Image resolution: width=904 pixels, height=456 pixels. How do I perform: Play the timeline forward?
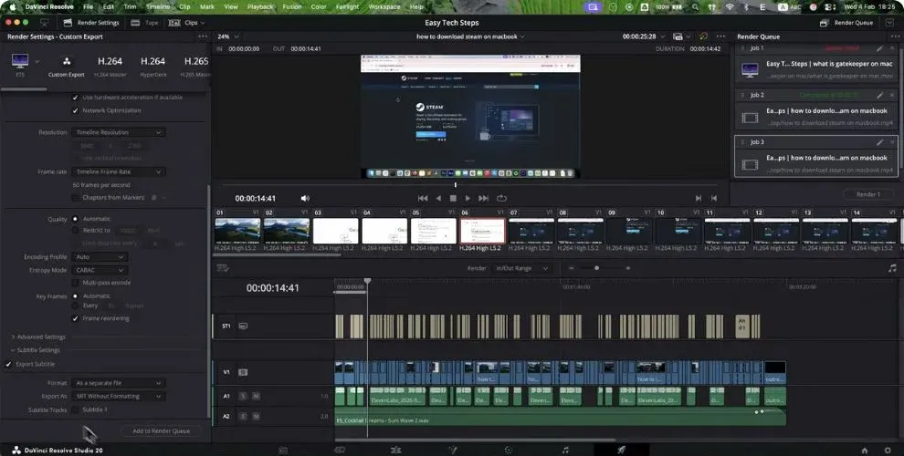tap(468, 198)
